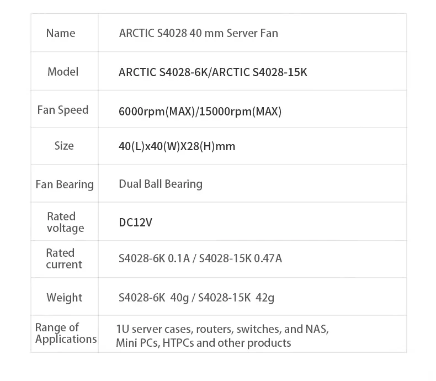This screenshot has height=381, width=436.
Task: Click the 'Fan Speed' label cell
Action: 63,110
